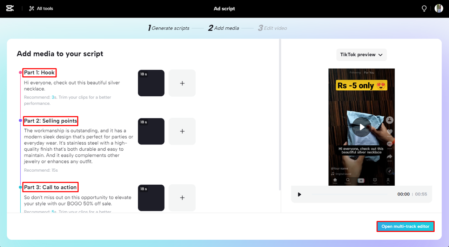Open the user profile avatar

[x=439, y=8]
